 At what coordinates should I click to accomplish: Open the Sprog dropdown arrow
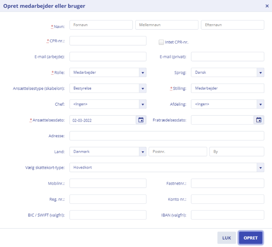pos(260,72)
